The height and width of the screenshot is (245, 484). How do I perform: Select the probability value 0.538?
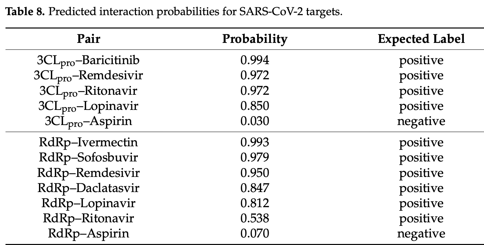(x=255, y=218)
